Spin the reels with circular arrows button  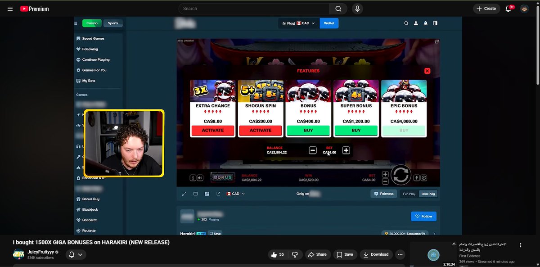tap(400, 175)
